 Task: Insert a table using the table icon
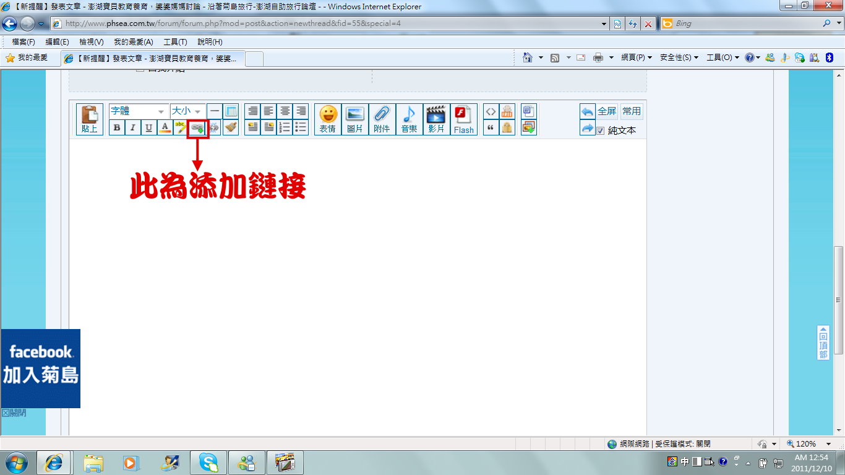click(231, 111)
